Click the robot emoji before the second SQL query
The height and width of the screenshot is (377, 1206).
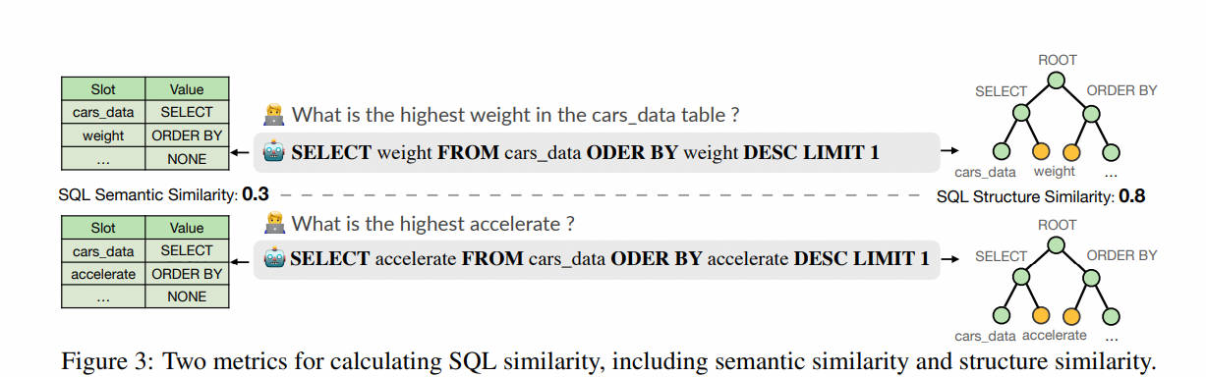[274, 258]
